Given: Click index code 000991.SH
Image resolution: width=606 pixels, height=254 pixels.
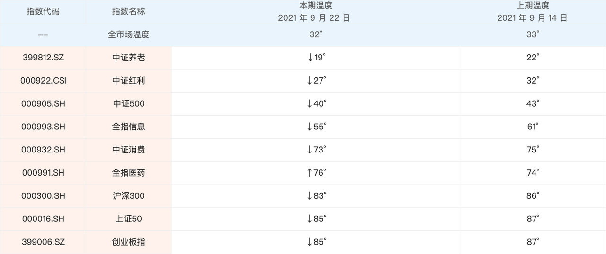Looking at the screenshot, I should click(43, 173).
